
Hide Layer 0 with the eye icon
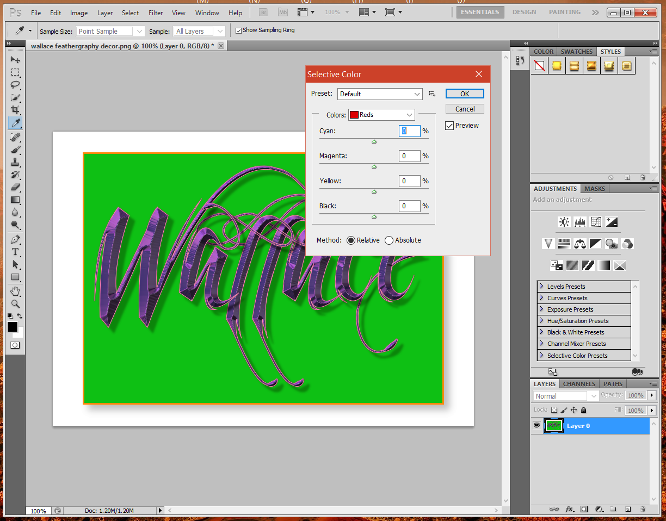[537, 425]
